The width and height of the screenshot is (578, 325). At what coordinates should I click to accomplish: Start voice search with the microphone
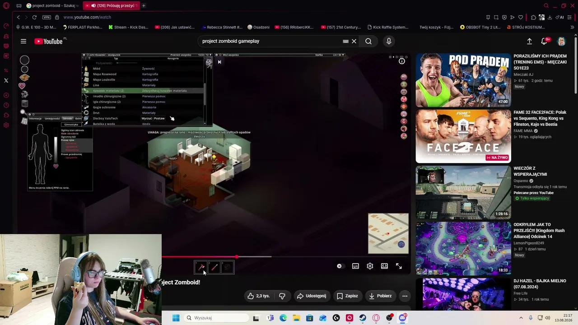(389, 41)
